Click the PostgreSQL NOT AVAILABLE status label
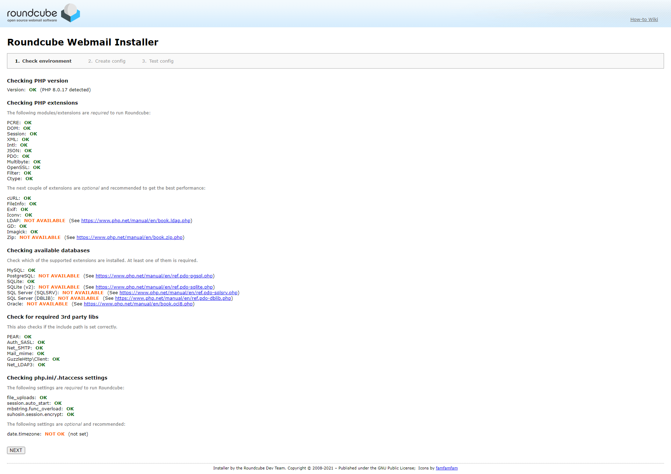Viewport: 671px width, 474px height. (59, 276)
